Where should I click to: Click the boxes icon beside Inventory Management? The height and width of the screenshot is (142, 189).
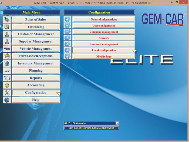point(7,63)
